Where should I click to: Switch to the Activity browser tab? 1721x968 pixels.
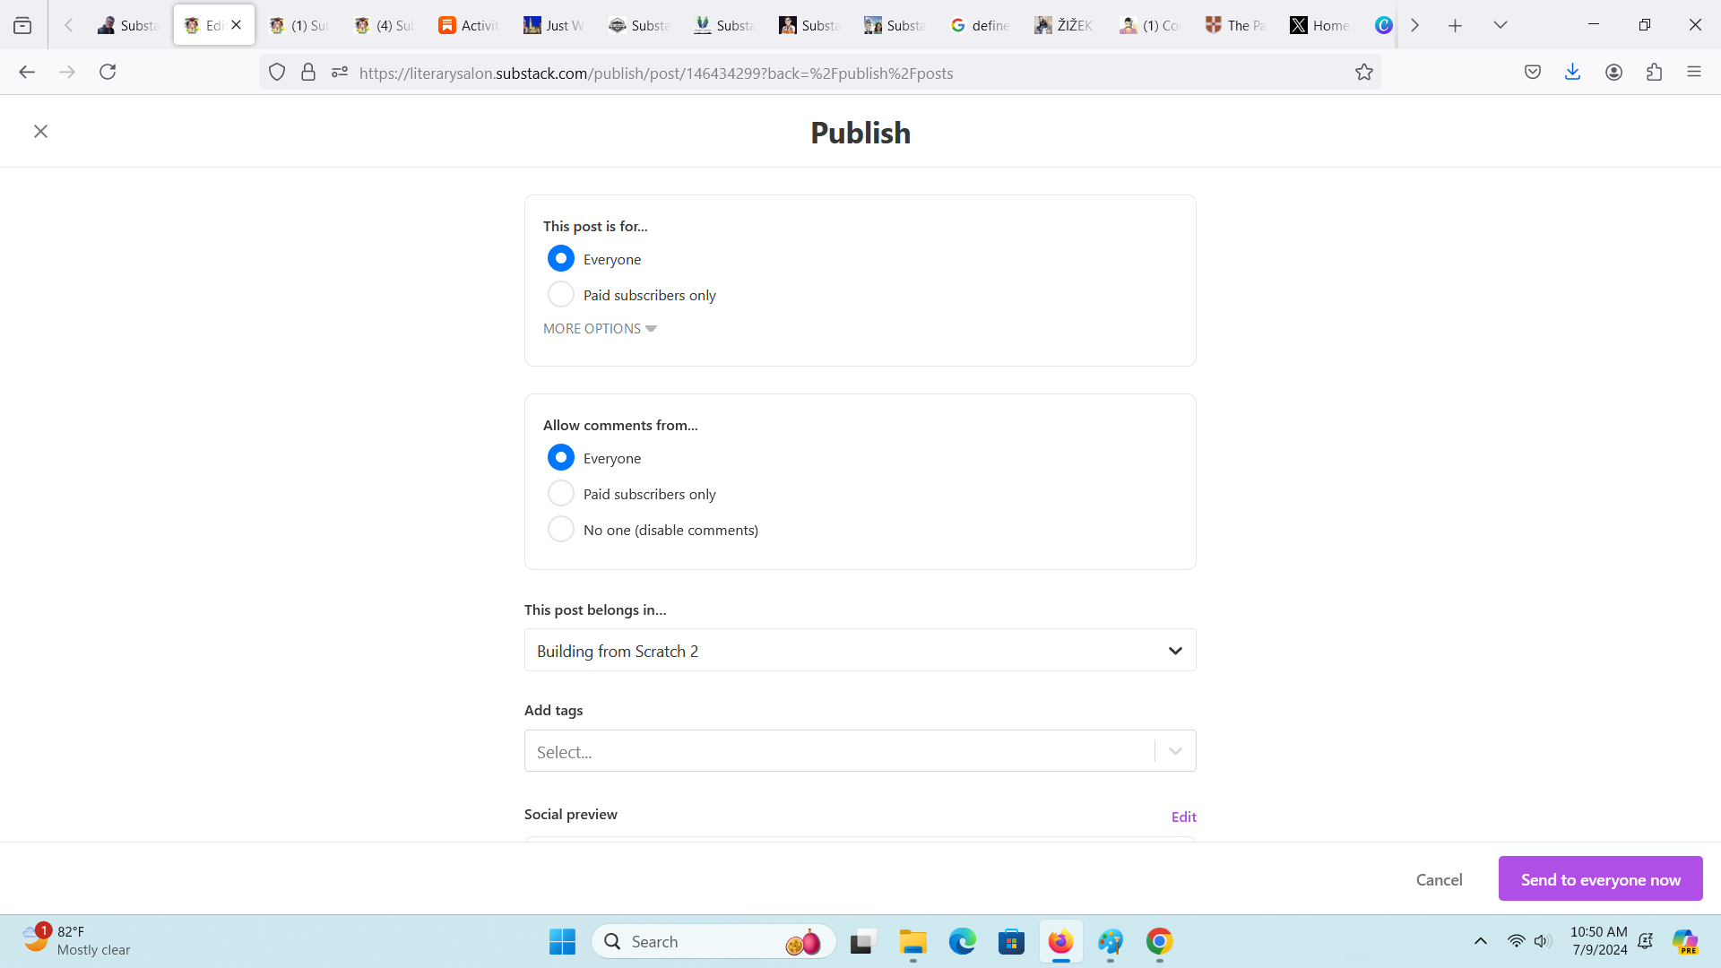pos(469,25)
